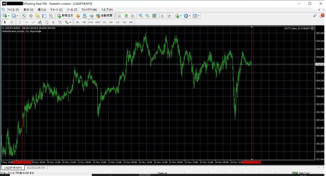This screenshot has height=176, width=326.
Task: Select the horizontal line drawing tool
Action: coord(26,22)
